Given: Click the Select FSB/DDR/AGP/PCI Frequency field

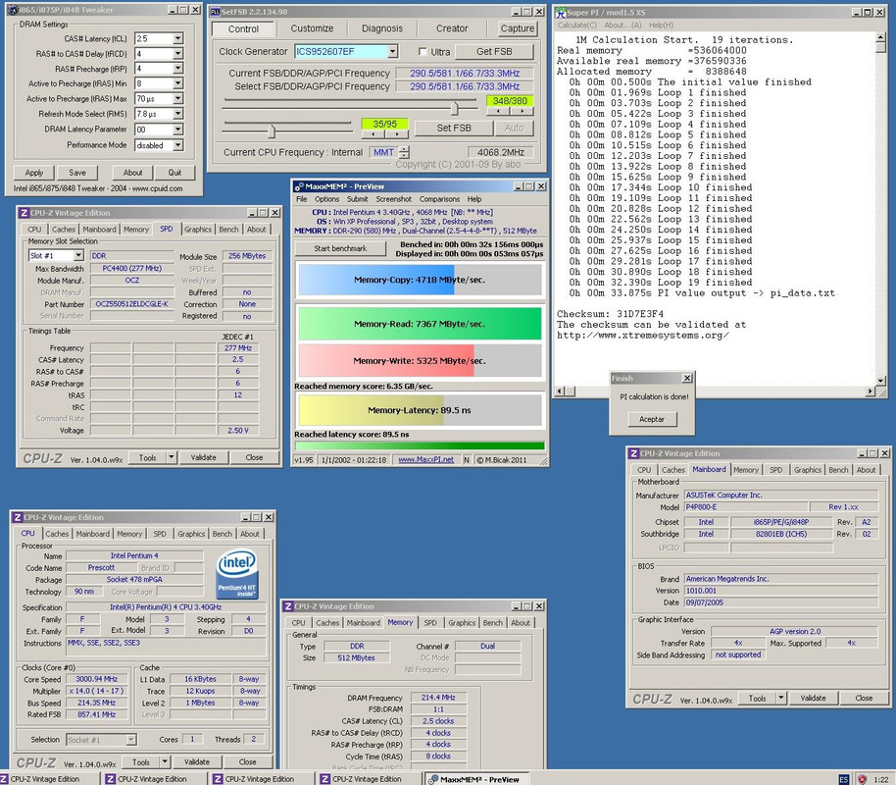Looking at the screenshot, I should 464,86.
